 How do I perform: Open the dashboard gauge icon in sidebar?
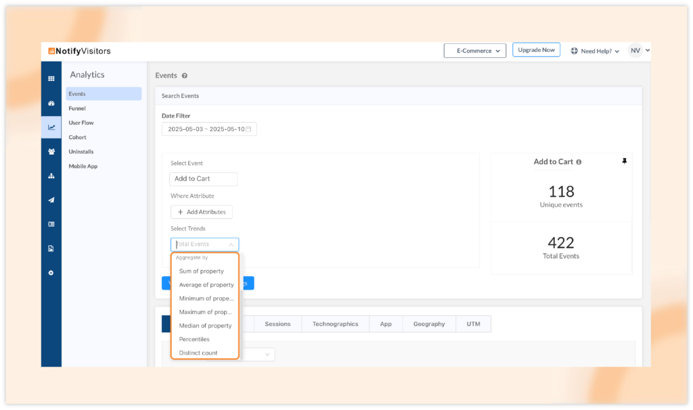(x=51, y=103)
